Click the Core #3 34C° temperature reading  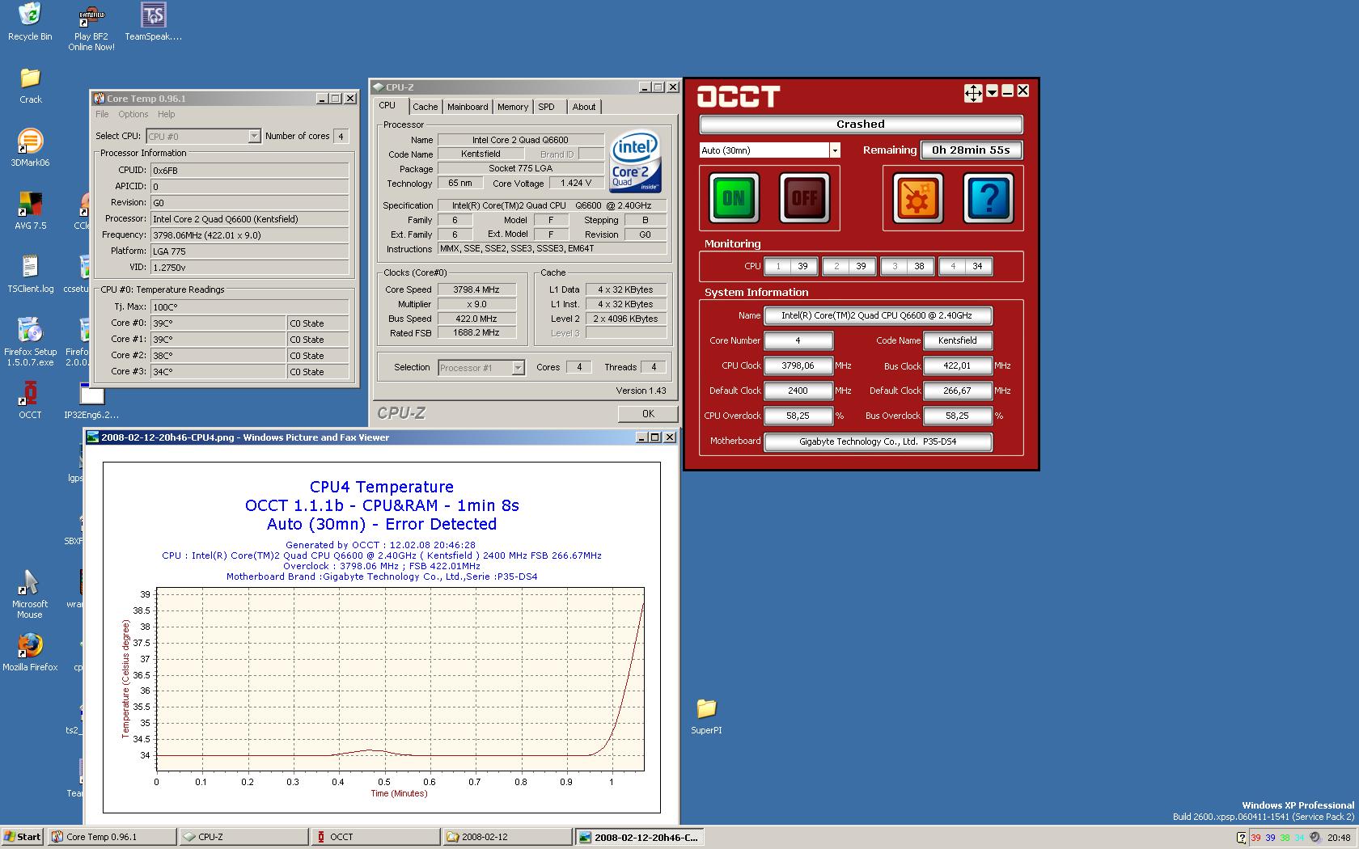[x=218, y=372]
